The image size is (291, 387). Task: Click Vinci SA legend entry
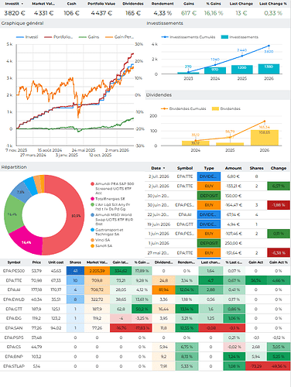tap(100, 240)
